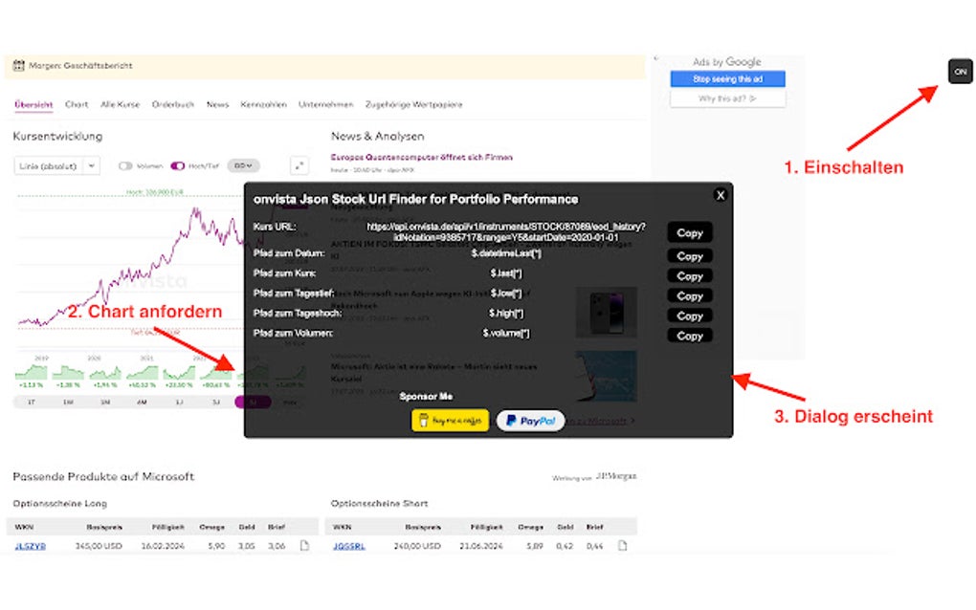Dismiss the Json Stock Url Finder dialog
Viewport: 976px width, 610px height.
pyautogui.click(x=720, y=195)
